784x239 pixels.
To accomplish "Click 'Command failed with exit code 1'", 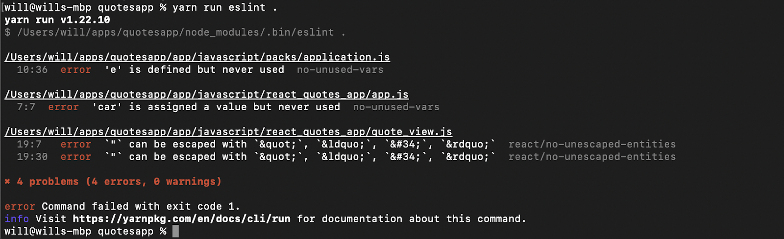I will 140,206.
